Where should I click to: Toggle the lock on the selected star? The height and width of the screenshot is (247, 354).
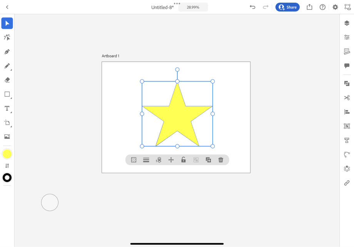184,160
